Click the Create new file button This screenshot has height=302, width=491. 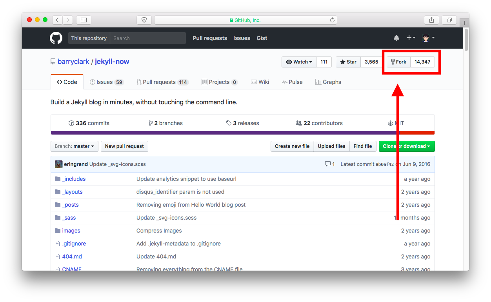click(292, 146)
